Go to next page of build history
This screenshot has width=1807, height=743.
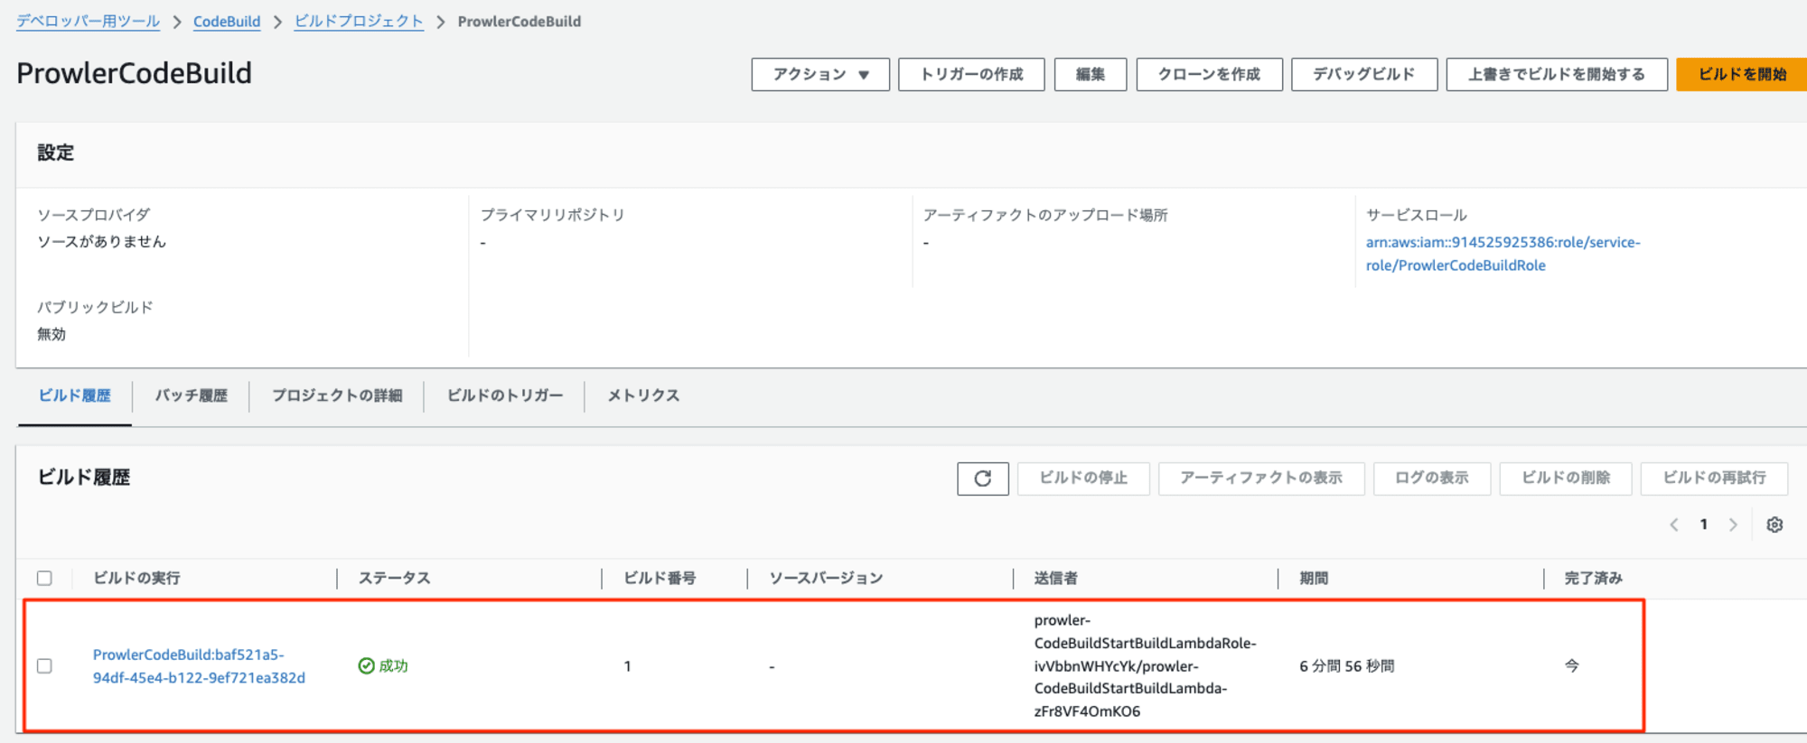coord(1733,525)
